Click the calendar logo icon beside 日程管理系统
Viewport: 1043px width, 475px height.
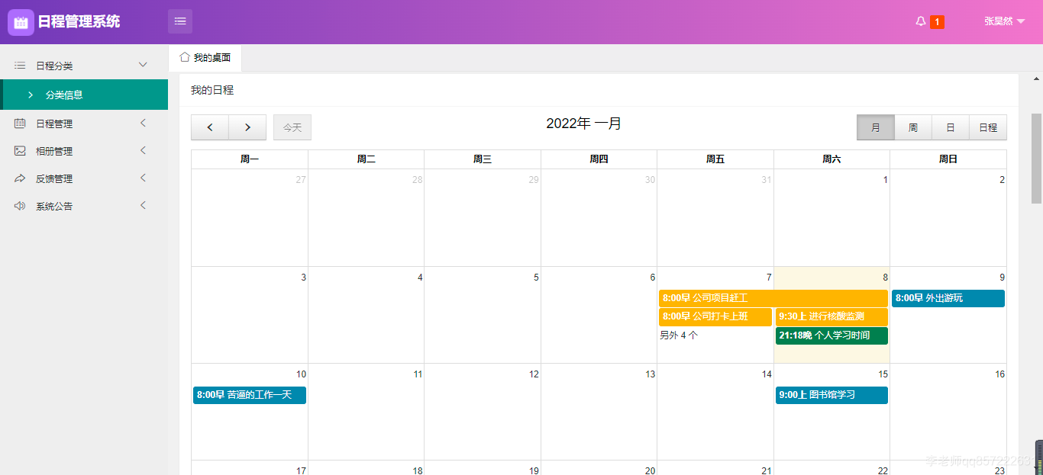coord(21,22)
